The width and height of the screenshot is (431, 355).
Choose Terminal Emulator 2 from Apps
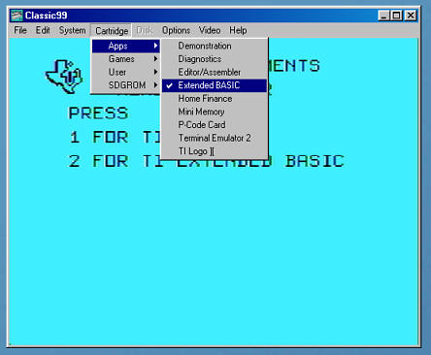coord(215,138)
